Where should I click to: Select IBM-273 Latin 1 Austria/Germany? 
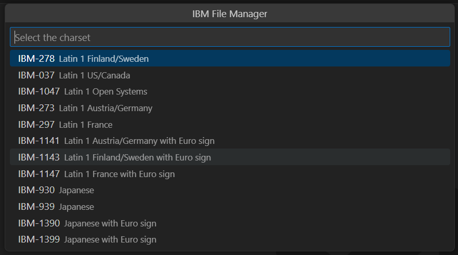tap(229, 108)
